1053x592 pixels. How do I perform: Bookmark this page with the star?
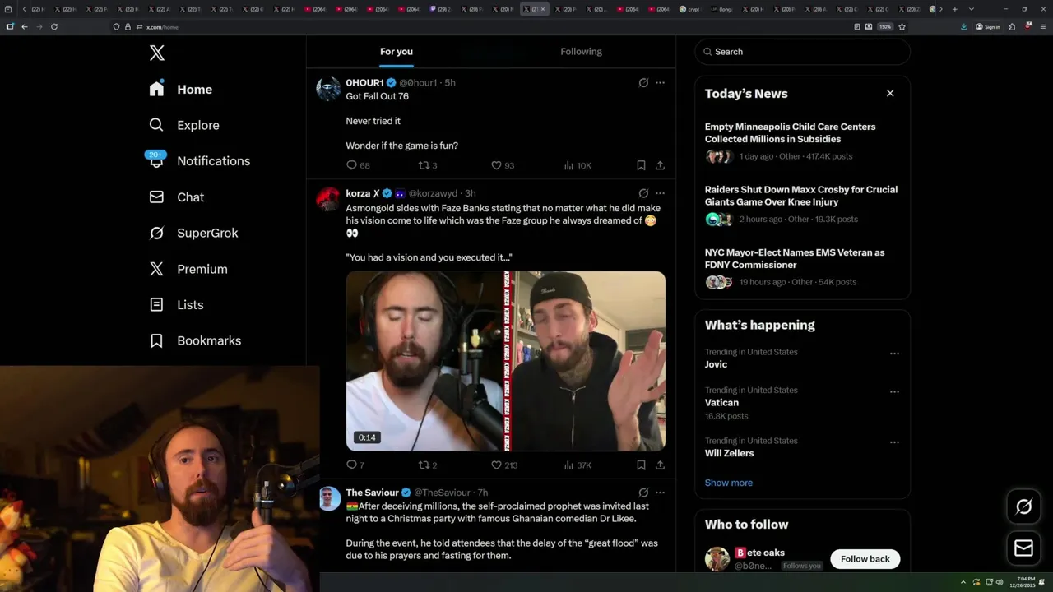[x=902, y=27]
